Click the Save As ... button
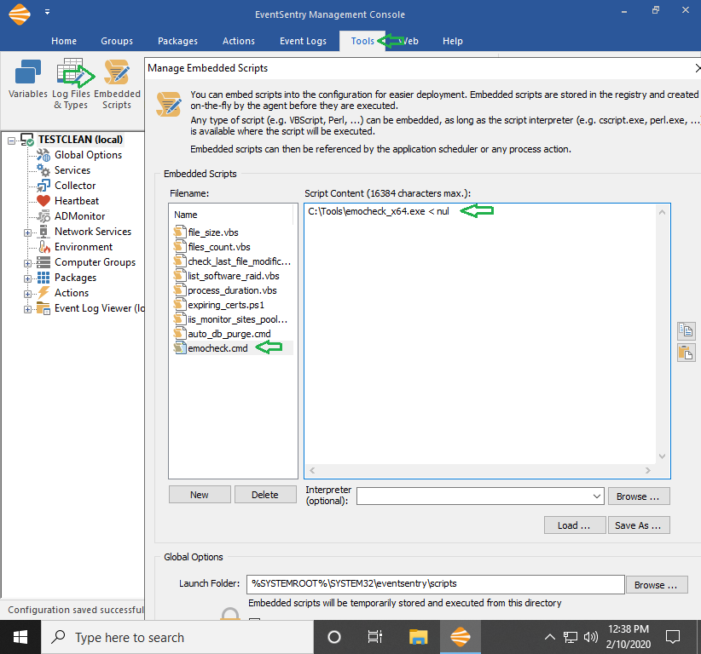The height and width of the screenshot is (654, 701). point(639,525)
